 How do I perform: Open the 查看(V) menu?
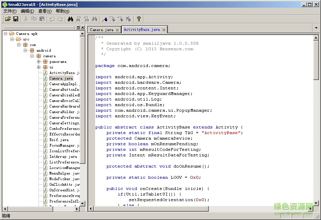(x=45, y=11)
